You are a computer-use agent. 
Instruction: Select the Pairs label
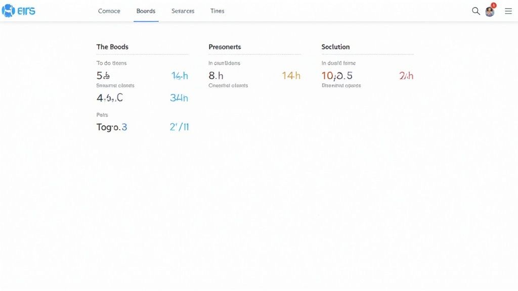pos(102,115)
